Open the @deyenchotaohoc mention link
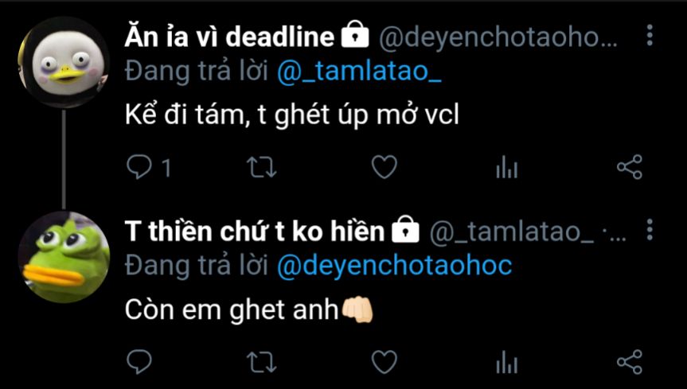This screenshot has width=687, height=389. pyautogui.click(x=394, y=266)
